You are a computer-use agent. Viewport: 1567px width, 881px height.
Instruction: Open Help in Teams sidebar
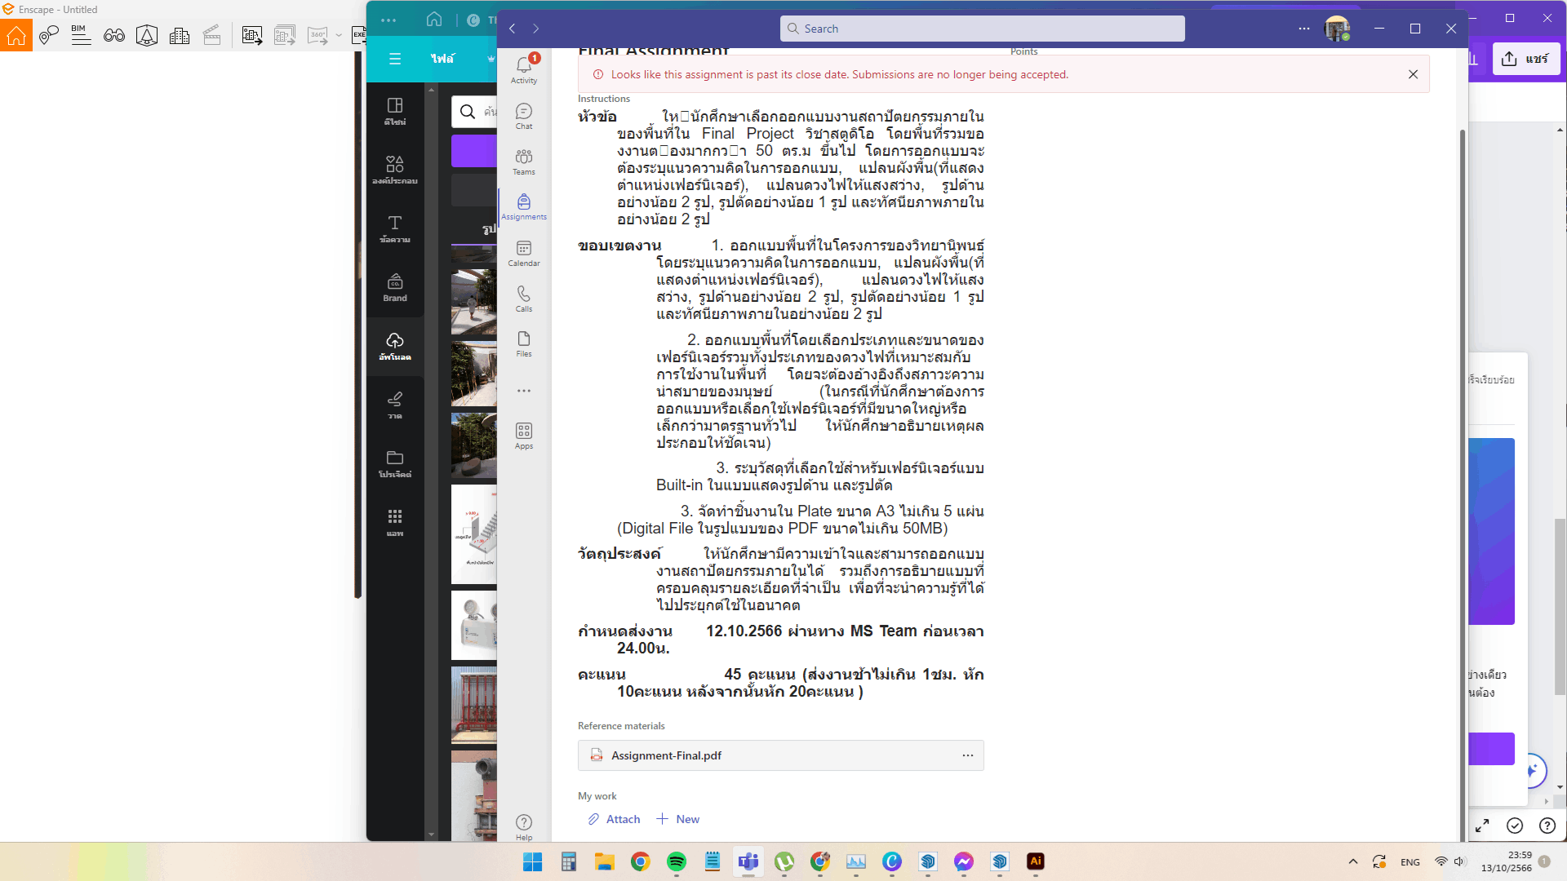[524, 827]
